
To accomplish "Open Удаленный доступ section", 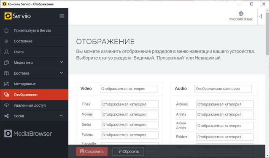I will (34, 105).
